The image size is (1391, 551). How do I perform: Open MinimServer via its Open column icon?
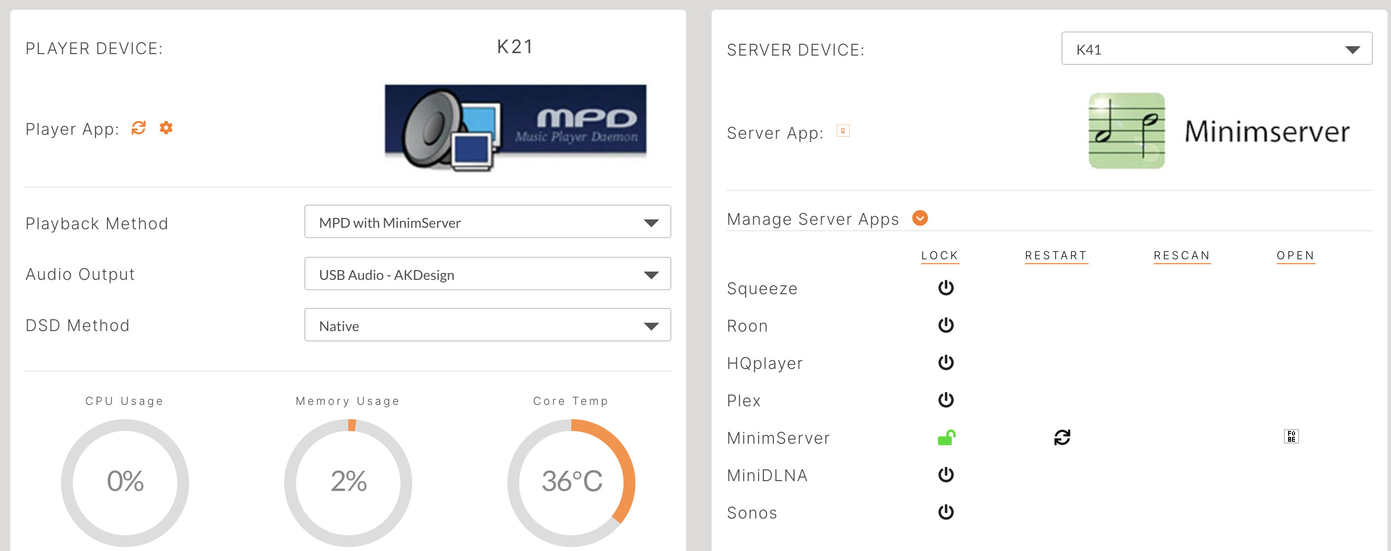tap(1291, 436)
